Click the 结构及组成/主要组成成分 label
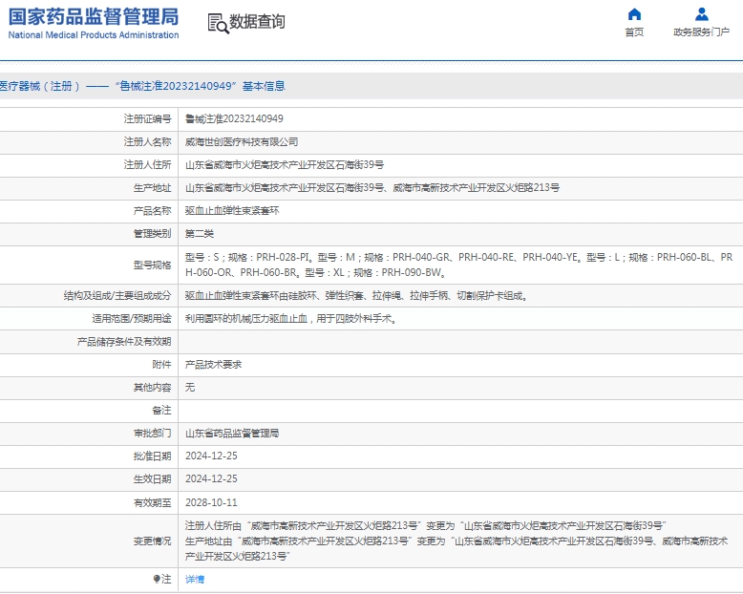 [x=117, y=296]
